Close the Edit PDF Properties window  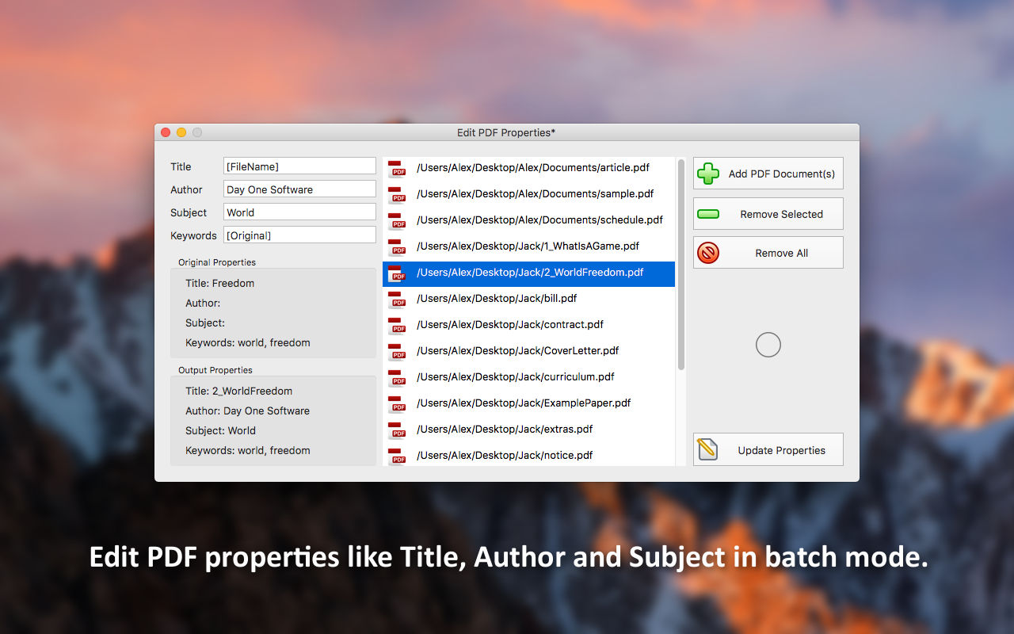tap(166, 132)
